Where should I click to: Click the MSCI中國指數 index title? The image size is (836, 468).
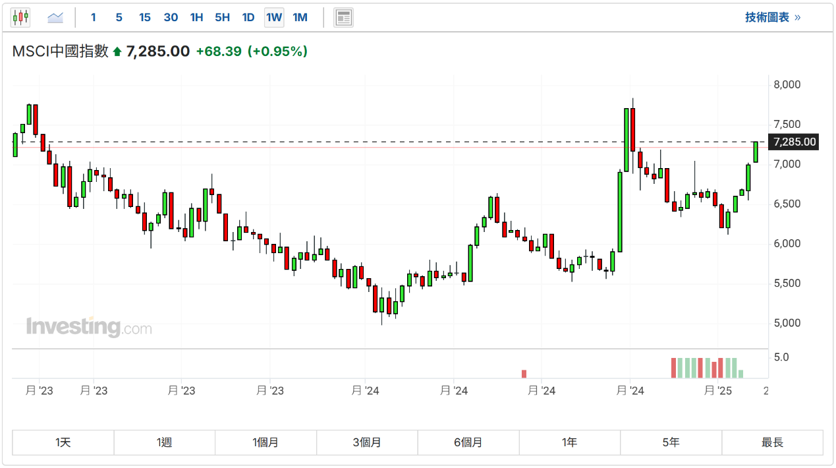61,51
